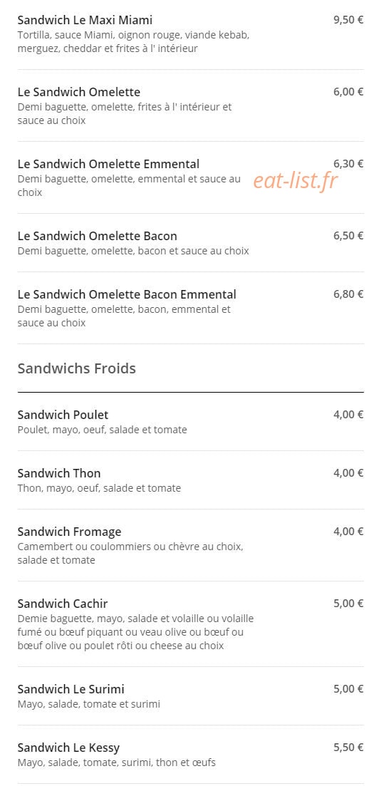The width and height of the screenshot is (391, 786).
Task: Click the 5,50 € price for Le Kessy
Action: coord(348,748)
